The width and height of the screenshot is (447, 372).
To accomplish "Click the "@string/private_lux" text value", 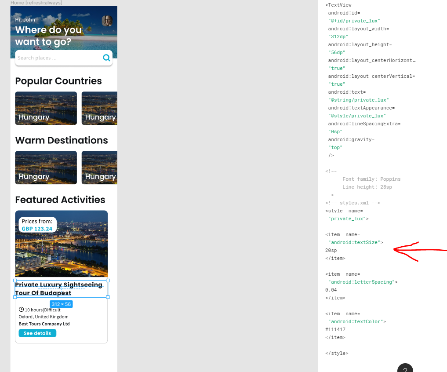I will click(x=359, y=100).
